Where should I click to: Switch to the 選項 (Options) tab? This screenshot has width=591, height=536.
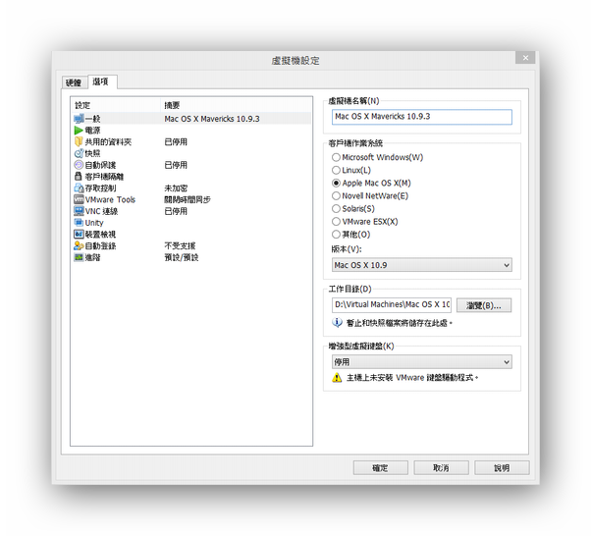pos(102,81)
